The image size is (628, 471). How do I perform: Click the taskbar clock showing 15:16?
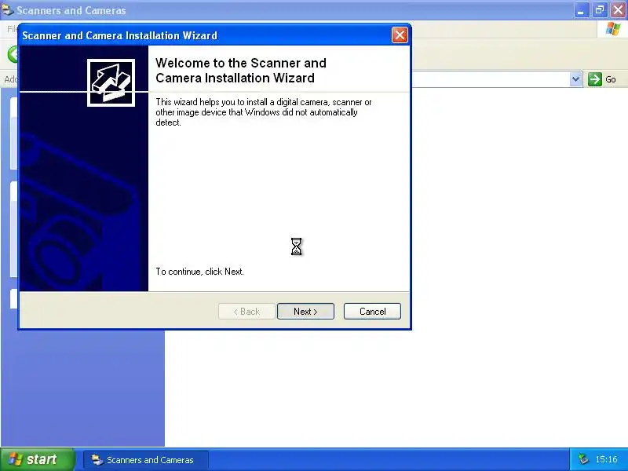606,459
